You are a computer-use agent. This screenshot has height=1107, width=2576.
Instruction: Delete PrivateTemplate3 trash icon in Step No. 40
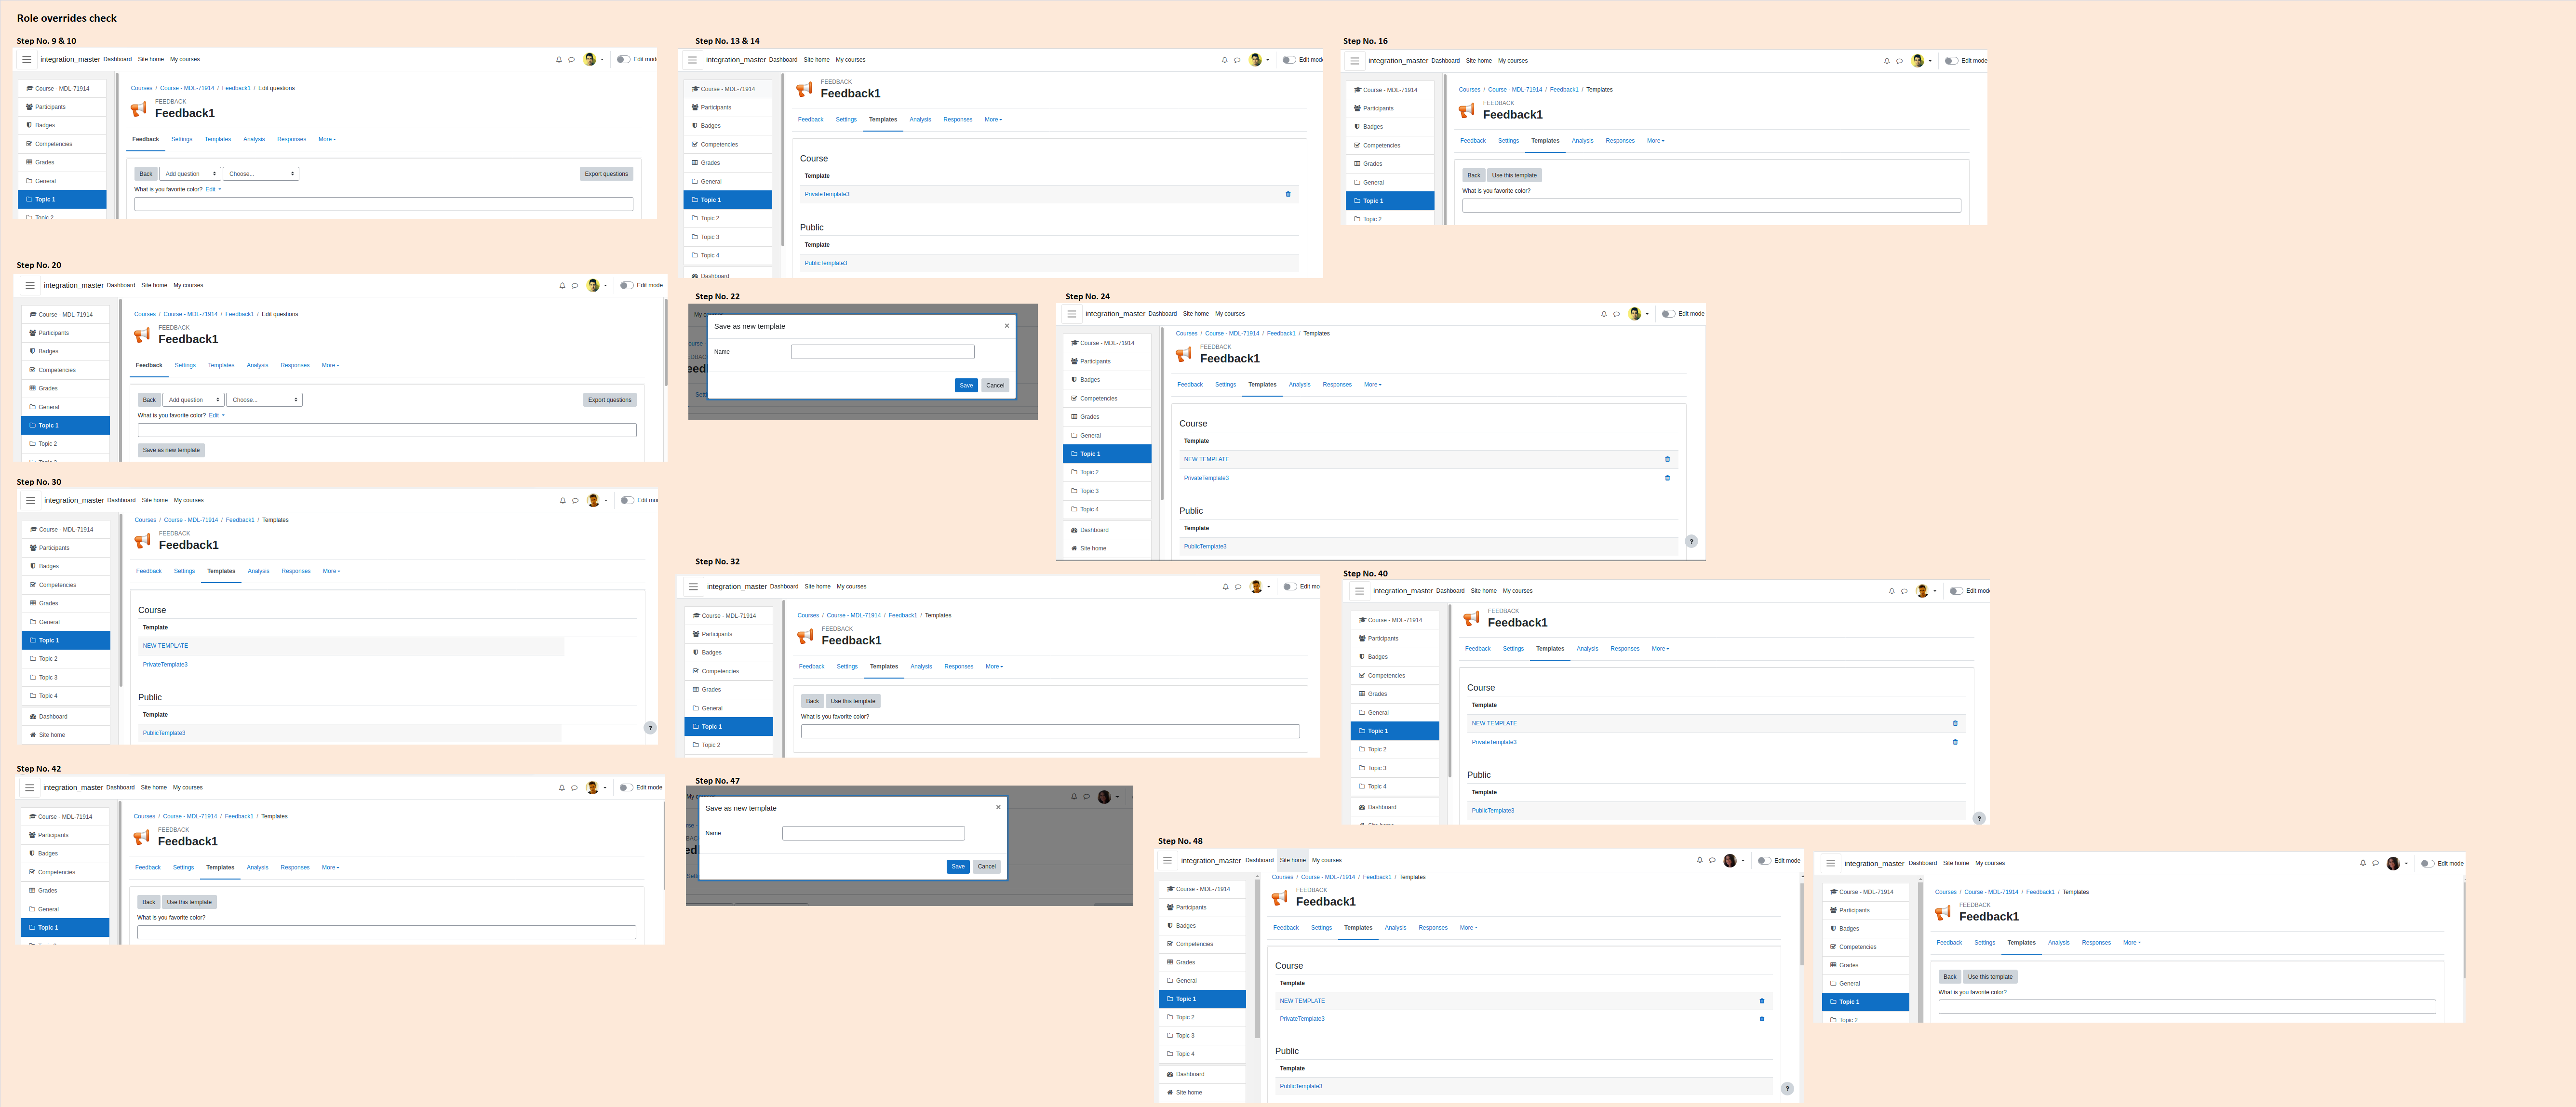[1955, 742]
